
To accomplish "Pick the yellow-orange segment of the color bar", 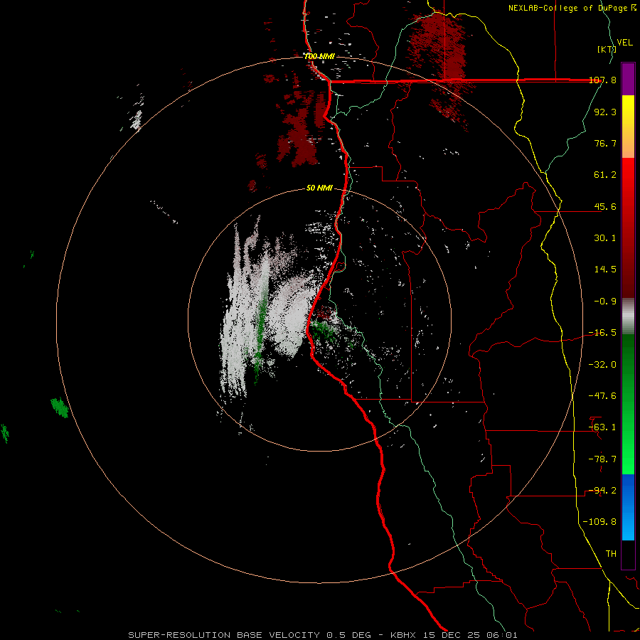I will (628, 127).
